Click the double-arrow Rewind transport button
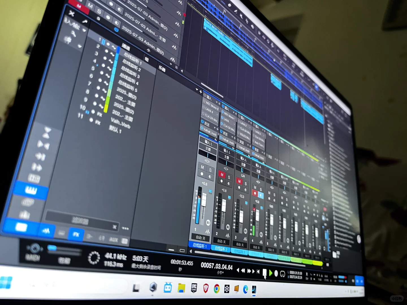The width and height of the screenshot is (407, 305). coord(243,271)
